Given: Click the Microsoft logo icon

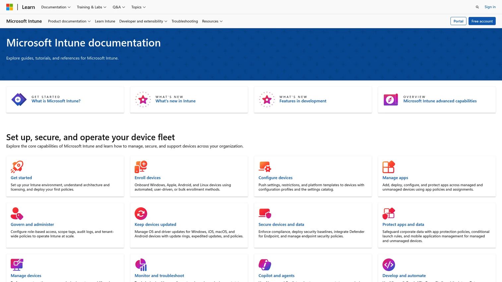Looking at the screenshot, I should pyautogui.click(x=10, y=7).
